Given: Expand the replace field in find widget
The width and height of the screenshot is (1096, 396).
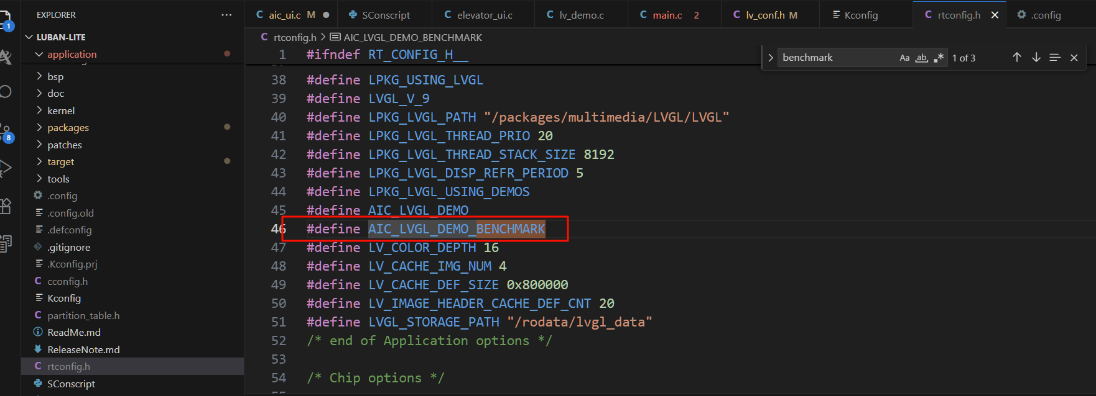Looking at the screenshot, I should 771,58.
